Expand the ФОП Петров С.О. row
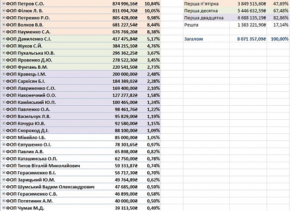The width and height of the screenshot is (290, 211). (x=4, y=3)
